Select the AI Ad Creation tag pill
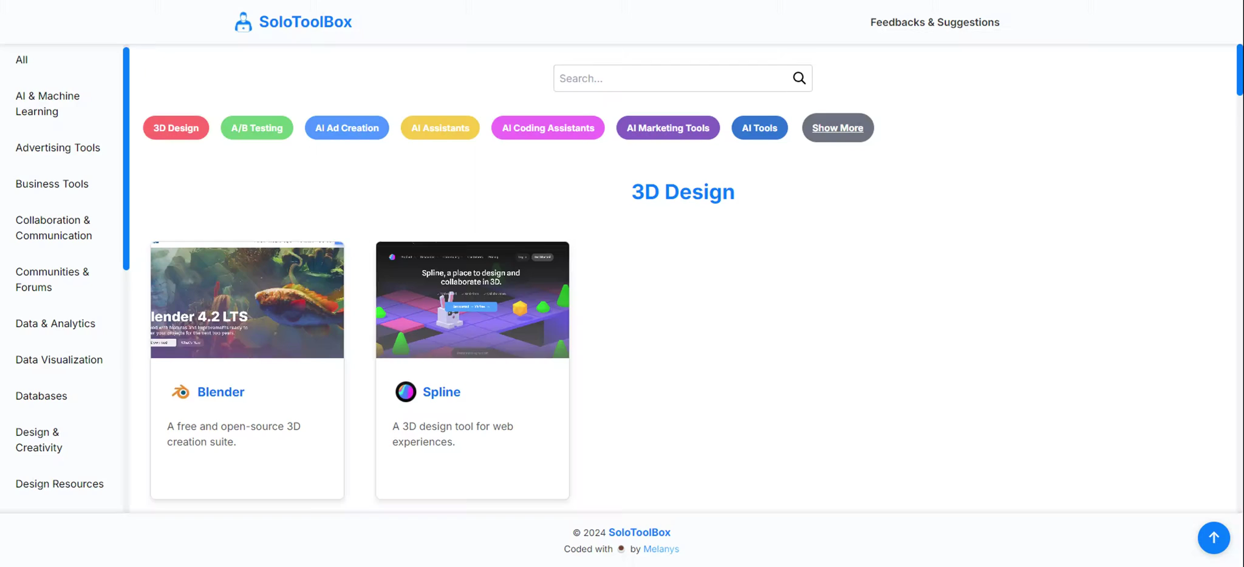 (347, 128)
